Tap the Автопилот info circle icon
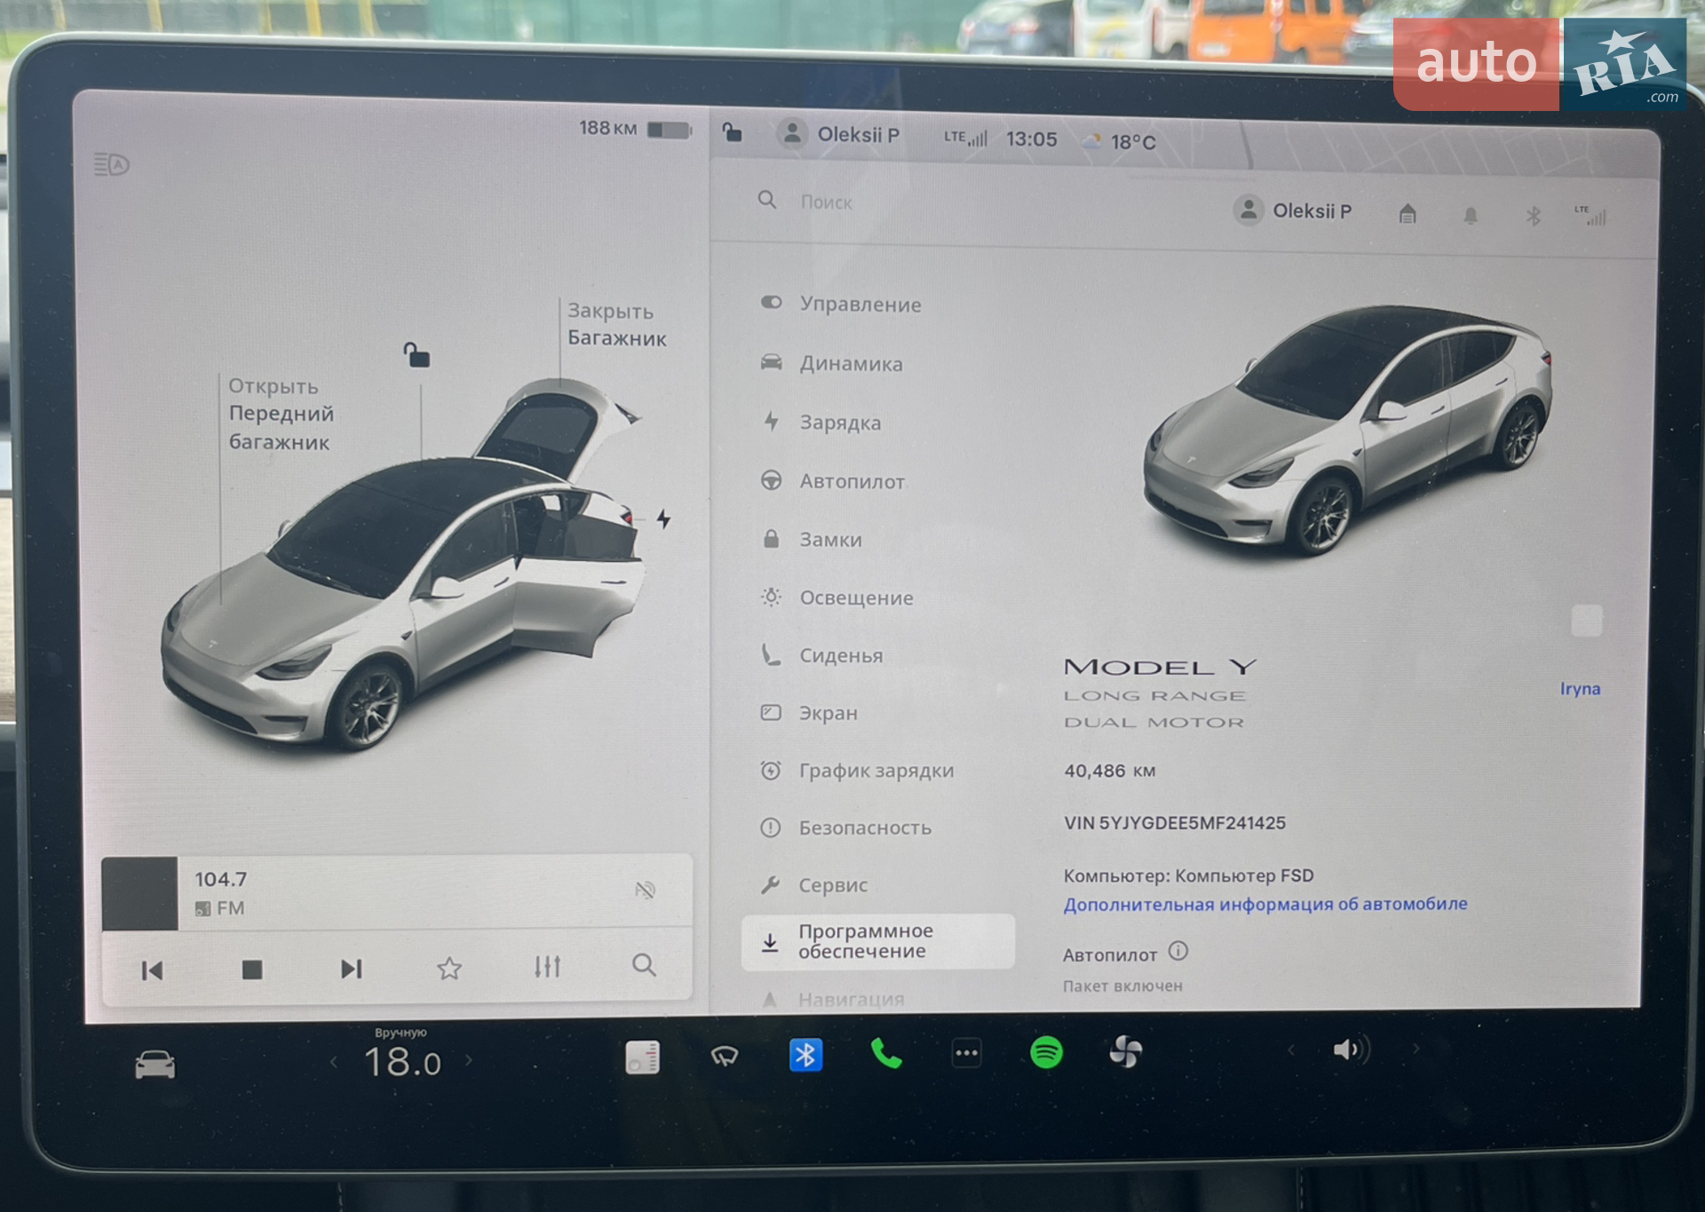The image size is (1705, 1212). pos(1178,951)
